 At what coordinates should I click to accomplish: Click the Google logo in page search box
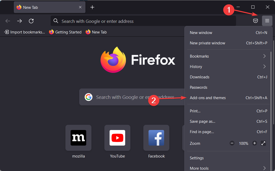tap(89, 97)
